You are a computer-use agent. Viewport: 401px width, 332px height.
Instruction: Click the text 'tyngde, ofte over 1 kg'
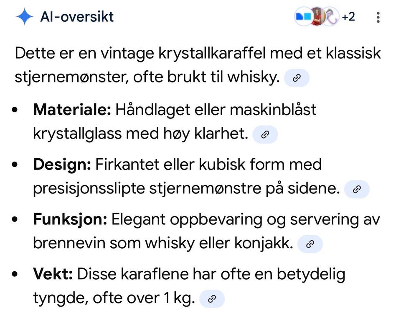(x=114, y=298)
